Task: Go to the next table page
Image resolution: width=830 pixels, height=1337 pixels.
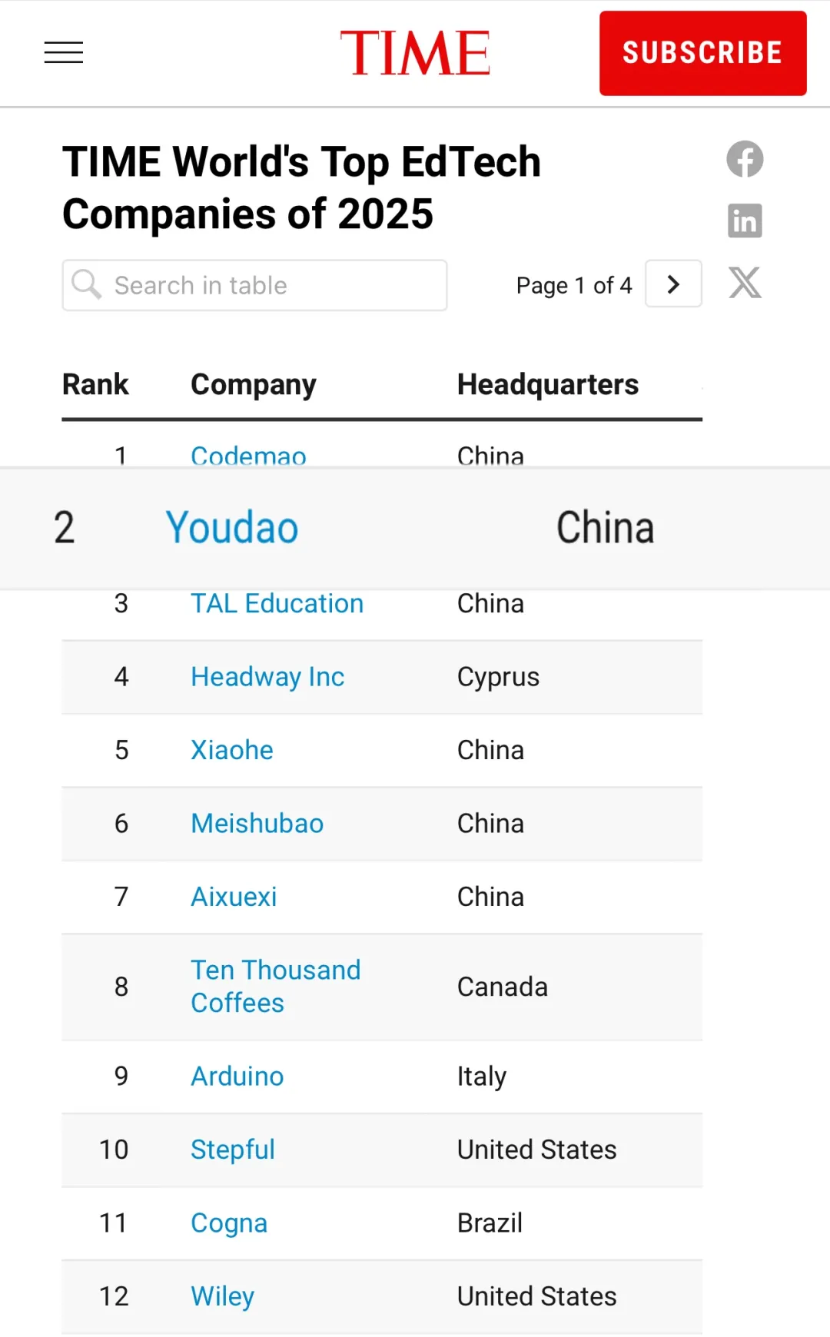Action: point(673,284)
